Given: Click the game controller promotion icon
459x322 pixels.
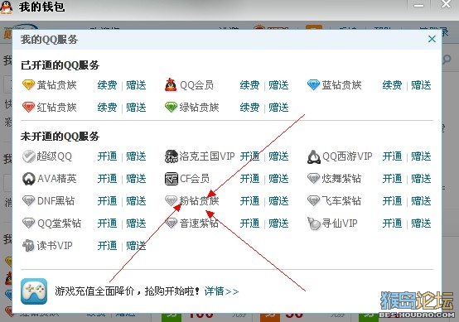Looking at the screenshot, I should [x=34, y=291].
